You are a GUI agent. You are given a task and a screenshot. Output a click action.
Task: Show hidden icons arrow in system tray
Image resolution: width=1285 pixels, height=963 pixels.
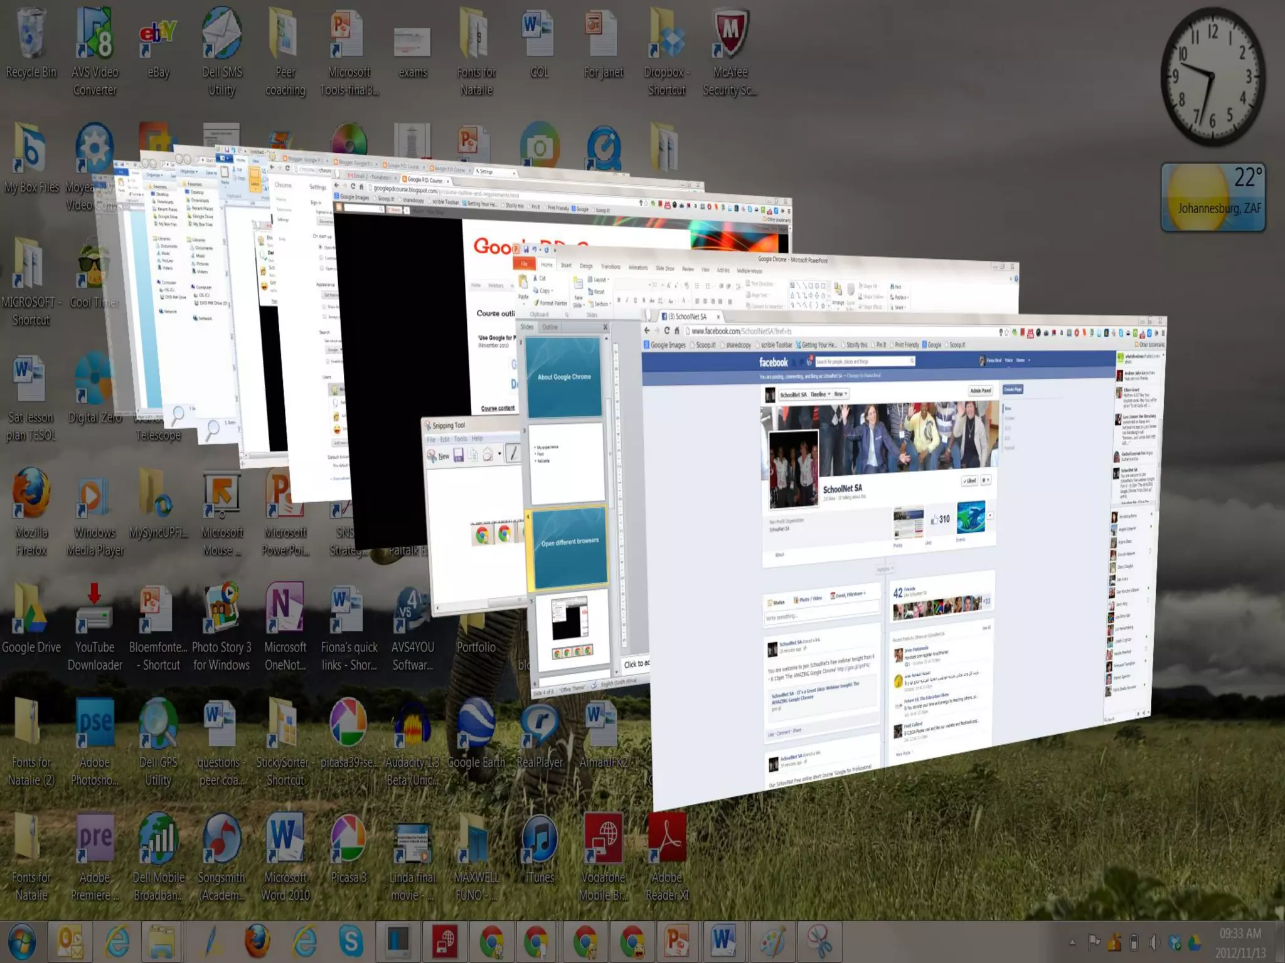1072,942
